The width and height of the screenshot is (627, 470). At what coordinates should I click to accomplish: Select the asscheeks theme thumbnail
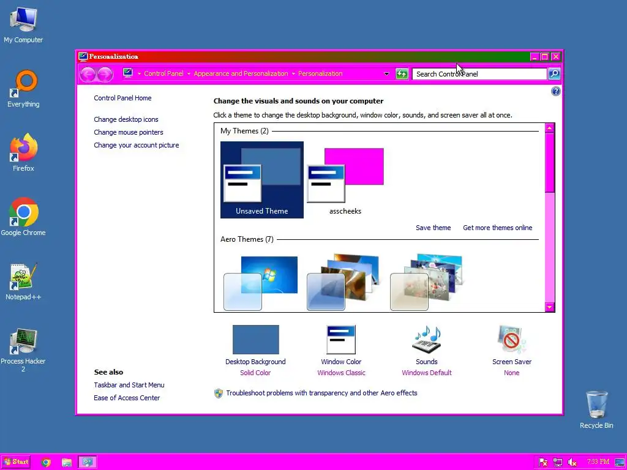pos(345,180)
